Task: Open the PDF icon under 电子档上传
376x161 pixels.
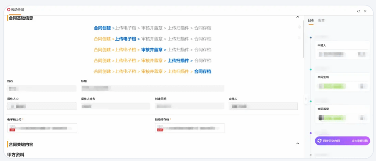Action: tap(12, 128)
